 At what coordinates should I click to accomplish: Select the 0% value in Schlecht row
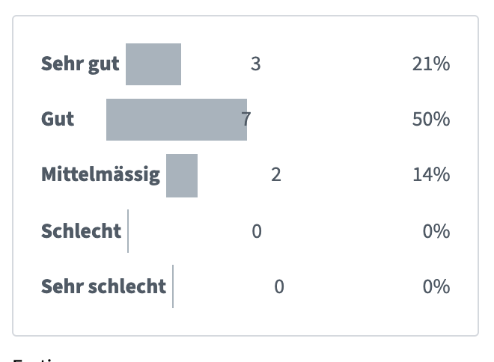(x=436, y=231)
